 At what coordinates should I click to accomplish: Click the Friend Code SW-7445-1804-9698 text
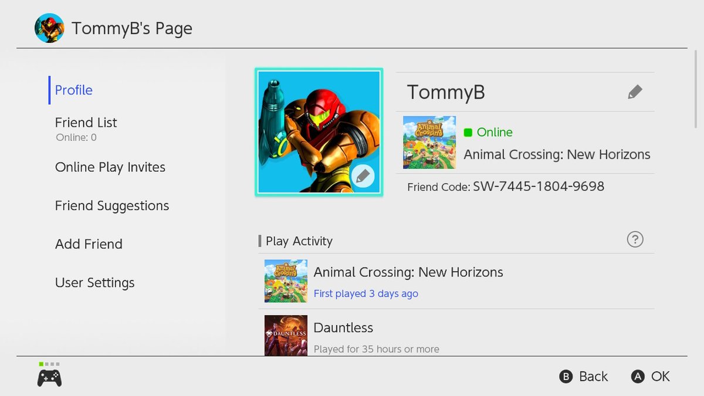(x=506, y=187)
